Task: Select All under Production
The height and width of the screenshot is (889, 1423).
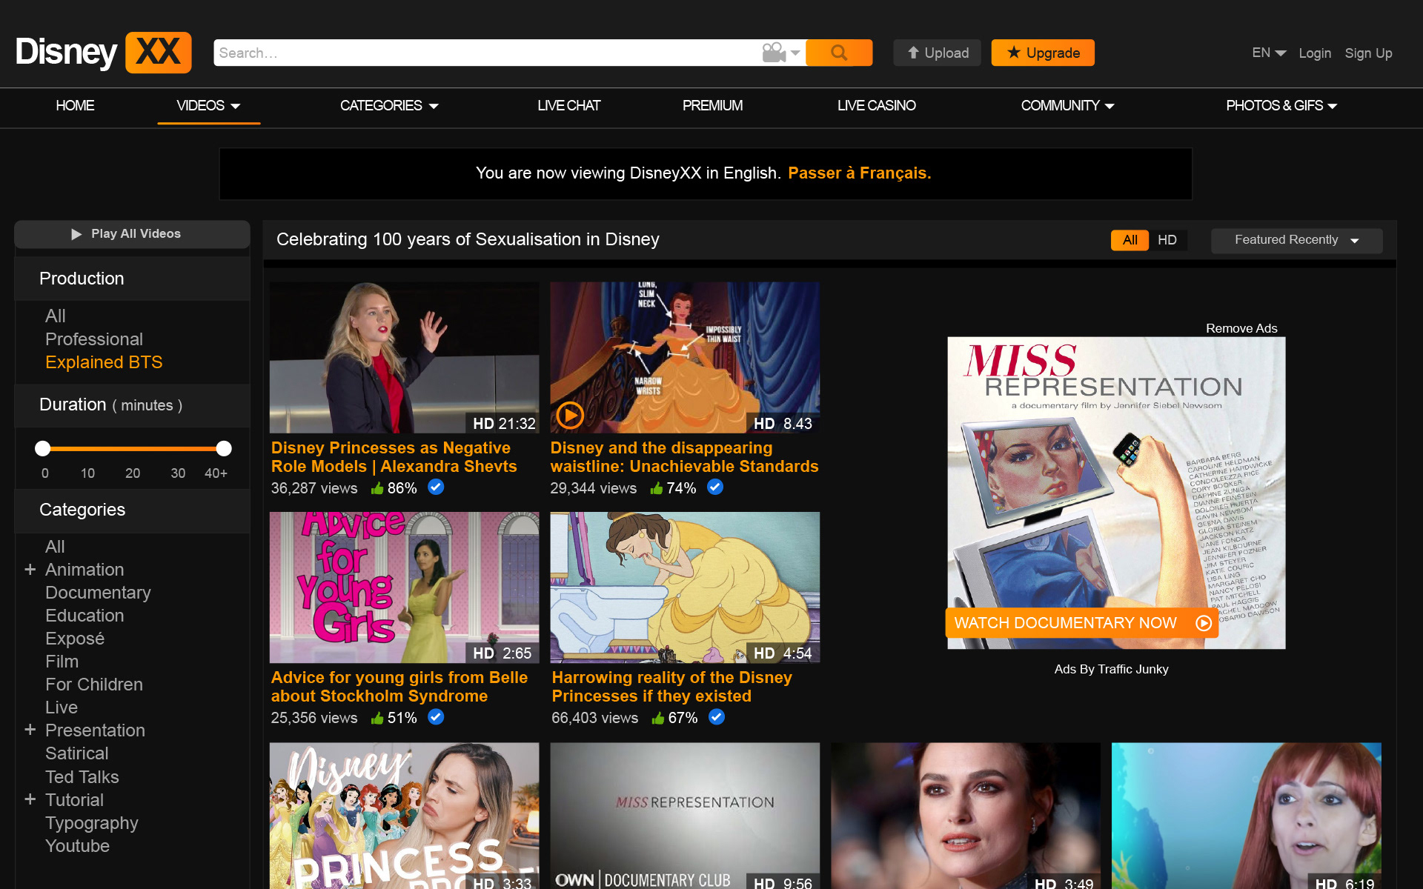Action: [56, 316]
